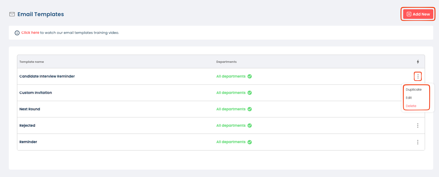Choose Duplicate from the context menu
The image size is (439, 177).
tap(413, 89)
